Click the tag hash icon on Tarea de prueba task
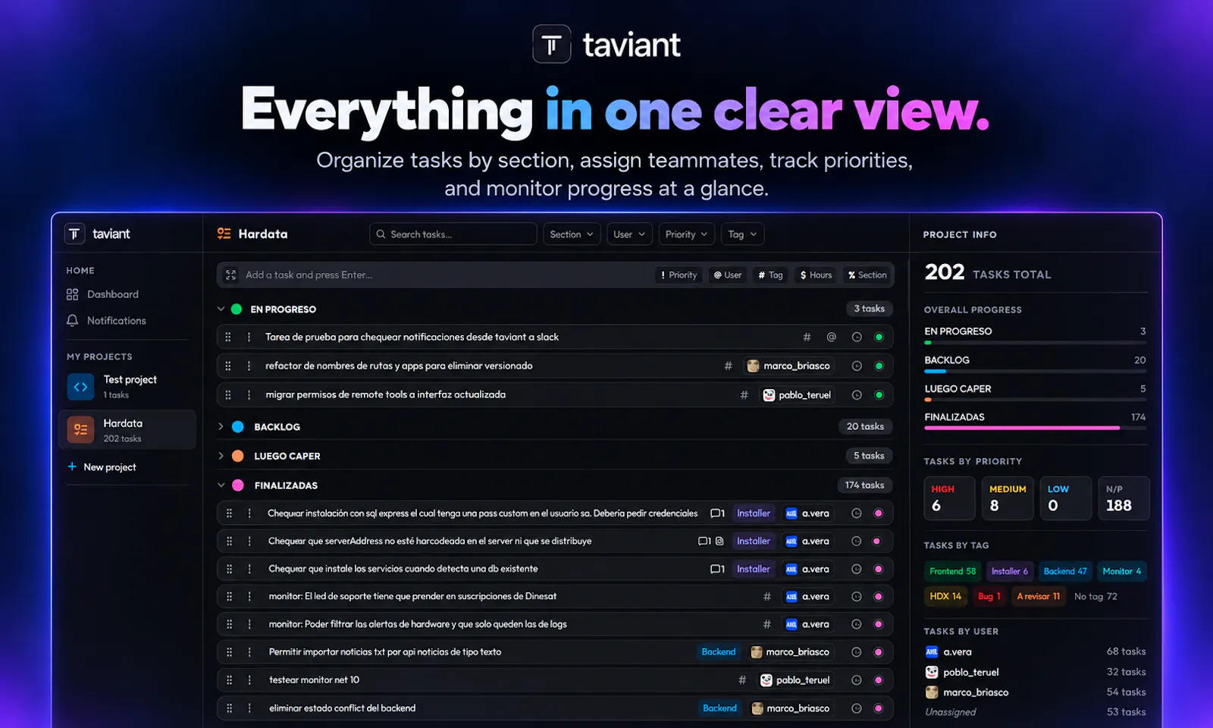Viewport: 1213px width, 728px height. 807,337
